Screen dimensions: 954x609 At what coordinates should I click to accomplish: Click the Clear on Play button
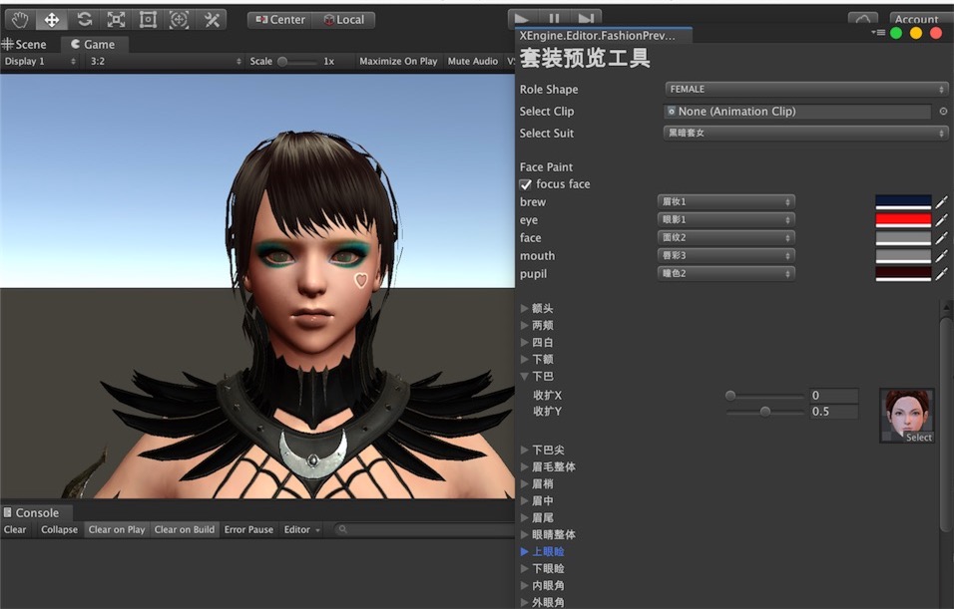click(x=116, y=529)
